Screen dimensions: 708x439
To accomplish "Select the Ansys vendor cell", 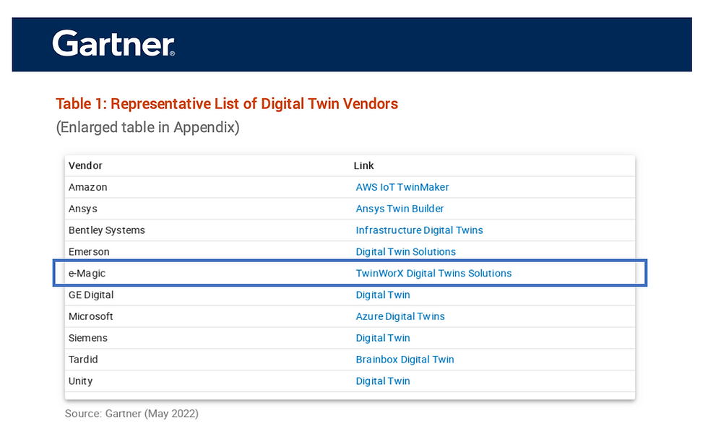I will coord(82,209).
